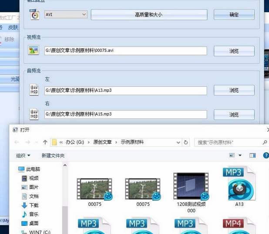
Task: Click 移除 in the background Format Factory toolbar
Action: pos(9,40)
